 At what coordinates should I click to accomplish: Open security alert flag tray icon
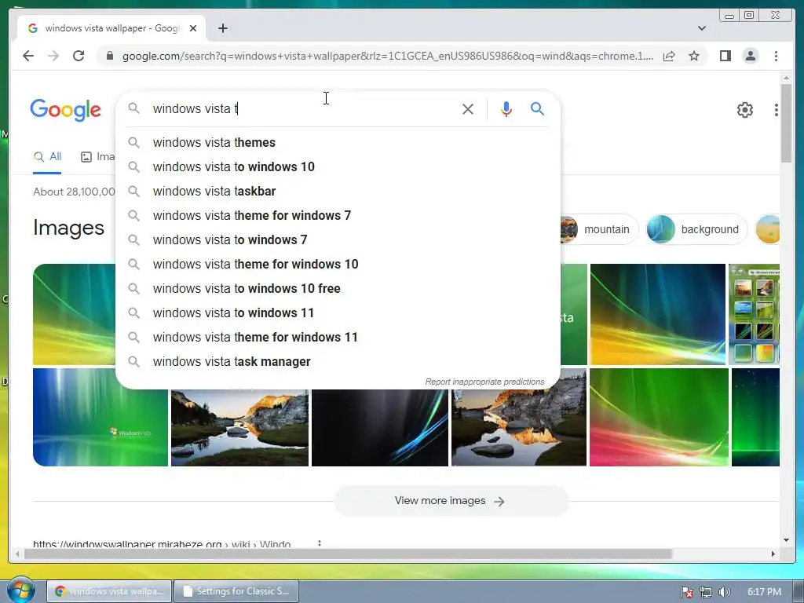(686, 592)
